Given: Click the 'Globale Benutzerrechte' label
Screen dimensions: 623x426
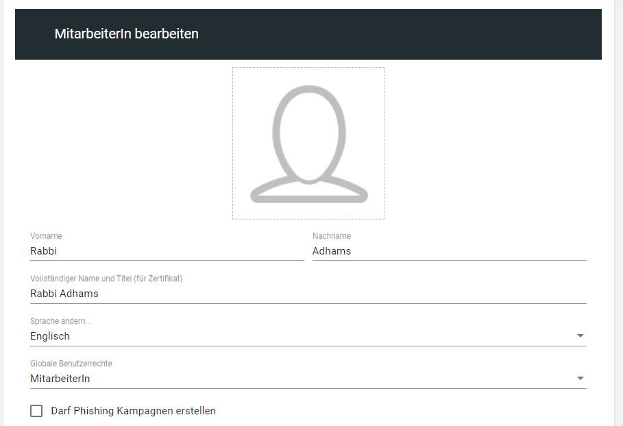Looking at the screenshot, I should pos(71,364).
